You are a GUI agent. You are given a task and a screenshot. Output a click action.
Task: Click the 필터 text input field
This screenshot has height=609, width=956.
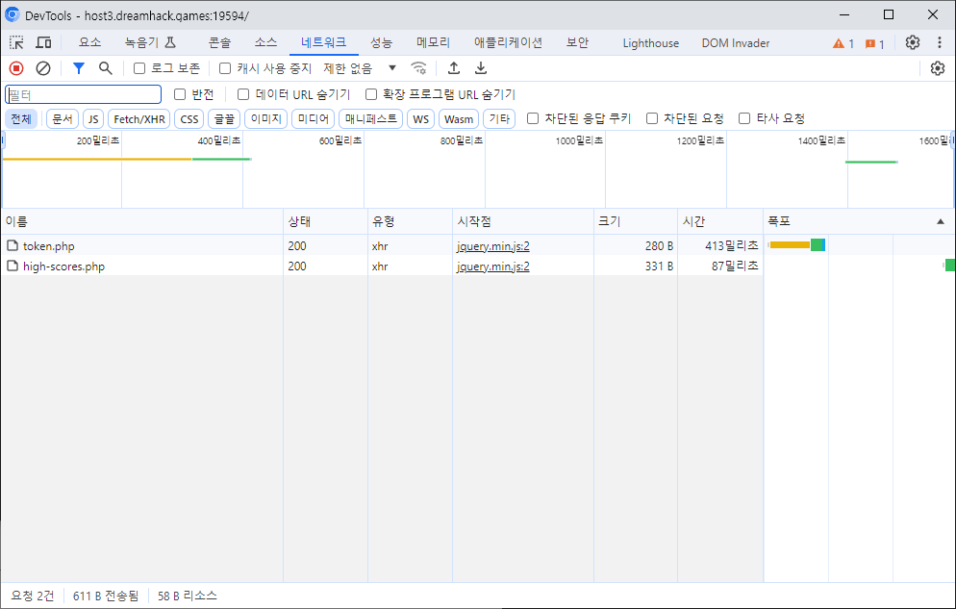click(84, 94)
